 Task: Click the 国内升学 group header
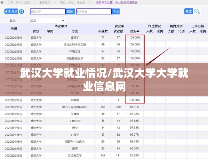(176, 26)
